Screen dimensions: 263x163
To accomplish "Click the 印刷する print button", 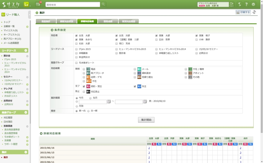I will click(x=243, y=12).
